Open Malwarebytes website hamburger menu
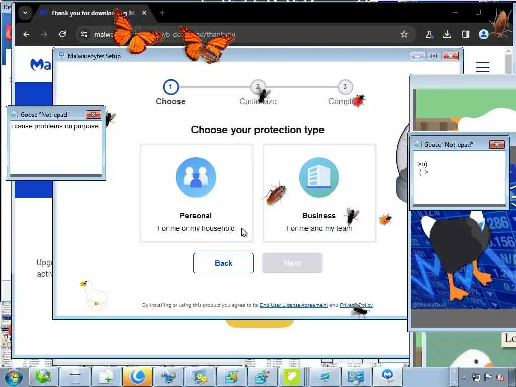 (482, 67)
